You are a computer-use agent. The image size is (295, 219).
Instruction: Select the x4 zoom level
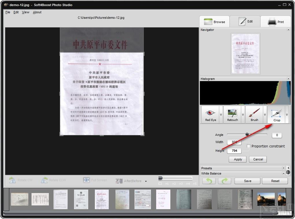click(x=188, y=184)
